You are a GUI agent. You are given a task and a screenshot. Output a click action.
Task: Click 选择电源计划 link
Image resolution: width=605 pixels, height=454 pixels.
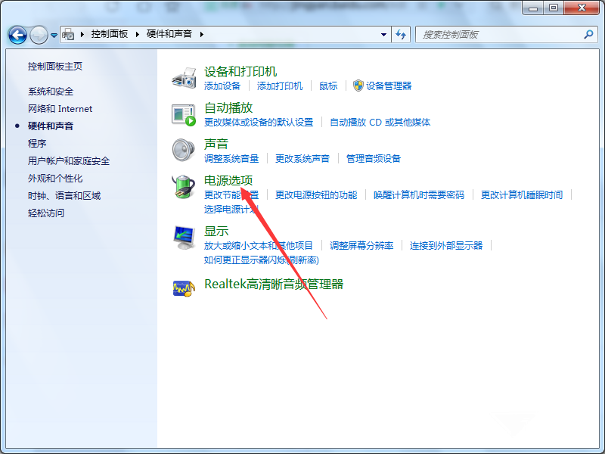pyautogui.click(x=231, y=210)
